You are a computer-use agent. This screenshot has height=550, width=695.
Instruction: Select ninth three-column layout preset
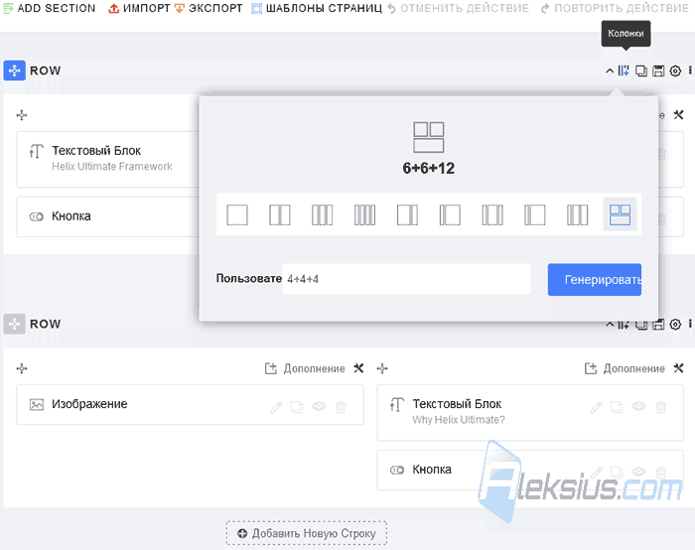point(577,215)
